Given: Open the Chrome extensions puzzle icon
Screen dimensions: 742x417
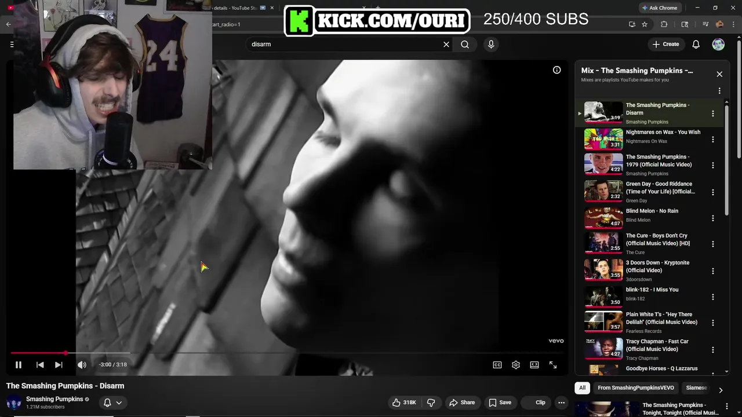Looking at the screenshot, I should 664,24.
